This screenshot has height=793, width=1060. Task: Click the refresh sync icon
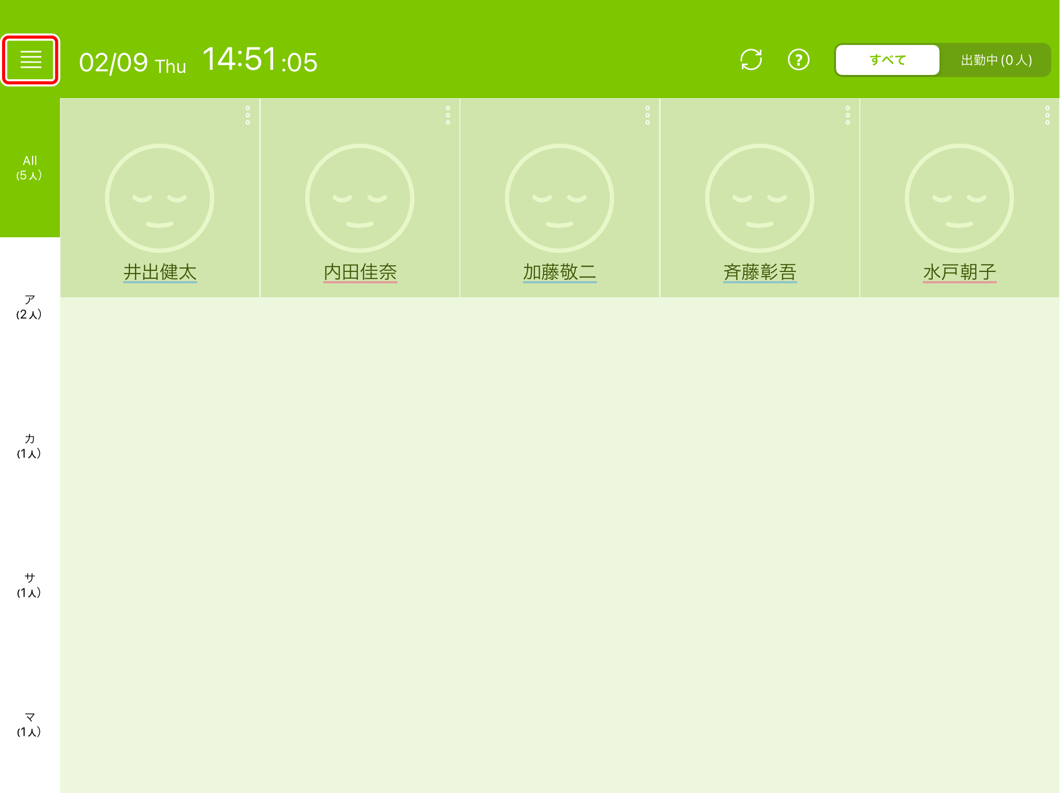tap(751, 59)
